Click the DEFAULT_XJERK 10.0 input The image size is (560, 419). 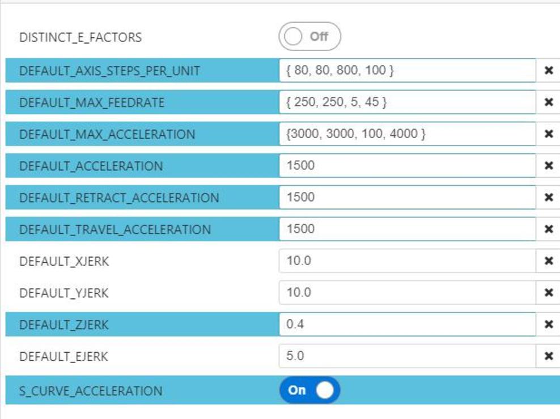point(407,261)
